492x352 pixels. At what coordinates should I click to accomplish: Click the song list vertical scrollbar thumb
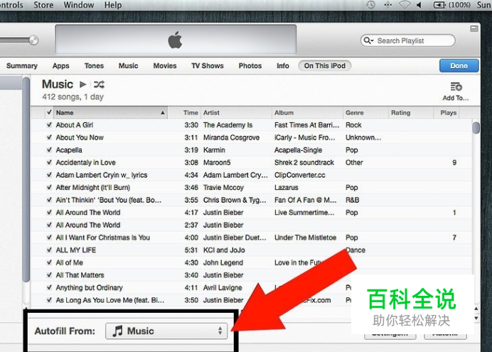[x=476, y=128]
